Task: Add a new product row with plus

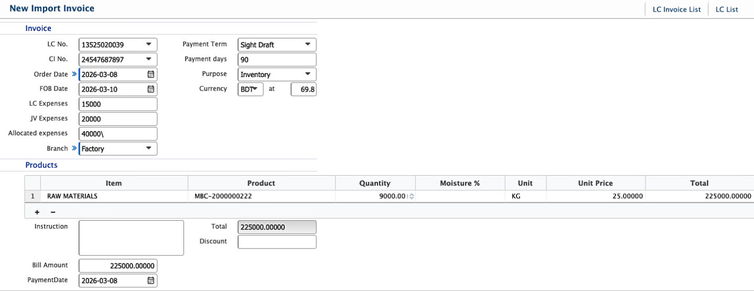Action: (37, 212)
